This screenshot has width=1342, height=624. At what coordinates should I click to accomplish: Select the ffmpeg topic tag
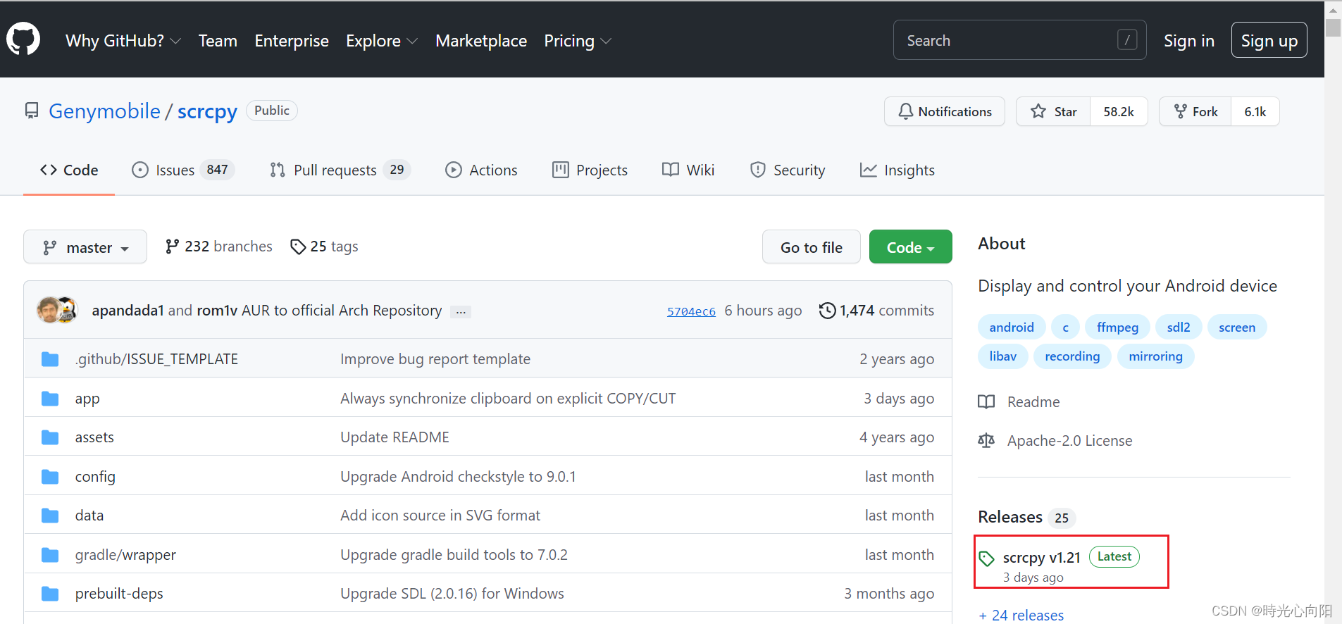(x=1117, y=327)
